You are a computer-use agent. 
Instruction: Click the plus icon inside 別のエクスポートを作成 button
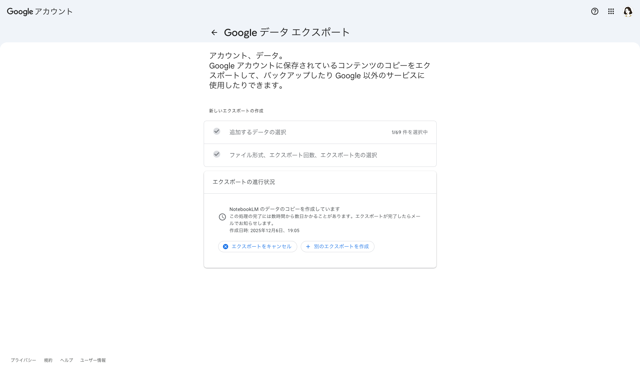pyautogui.click(x=308, y=247)
